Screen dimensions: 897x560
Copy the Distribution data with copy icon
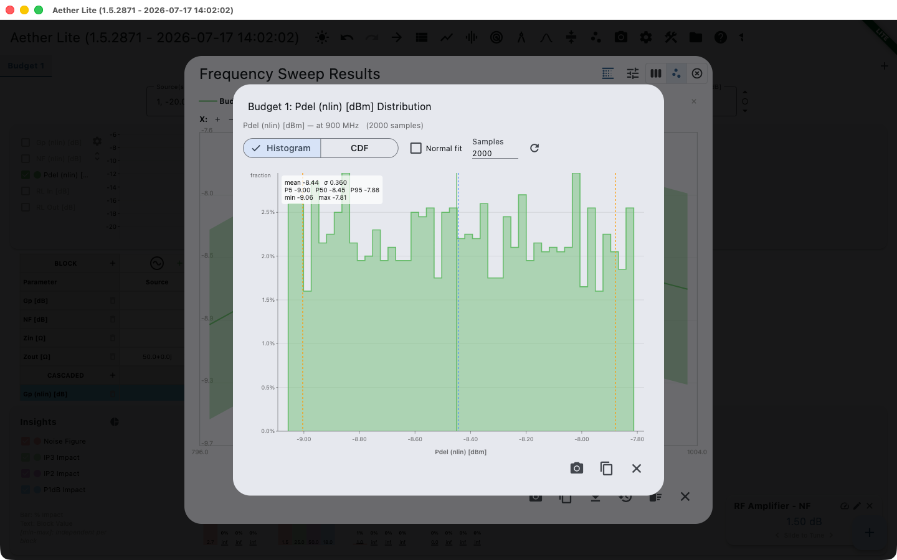click(606, 468)
